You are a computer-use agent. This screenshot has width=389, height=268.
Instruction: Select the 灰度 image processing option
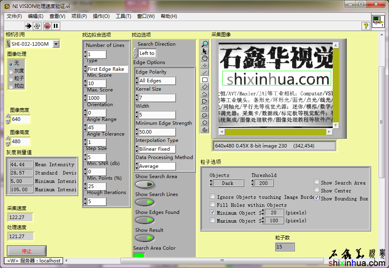coord(11,71)
